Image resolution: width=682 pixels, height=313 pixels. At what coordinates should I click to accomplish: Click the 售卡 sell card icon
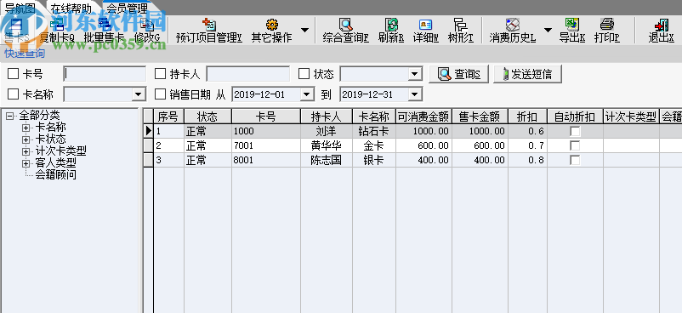(x=16, y=25)
